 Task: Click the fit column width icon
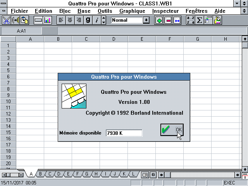[177, 20]
